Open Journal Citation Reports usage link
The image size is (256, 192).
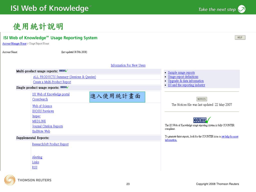(x=47, y=126)
